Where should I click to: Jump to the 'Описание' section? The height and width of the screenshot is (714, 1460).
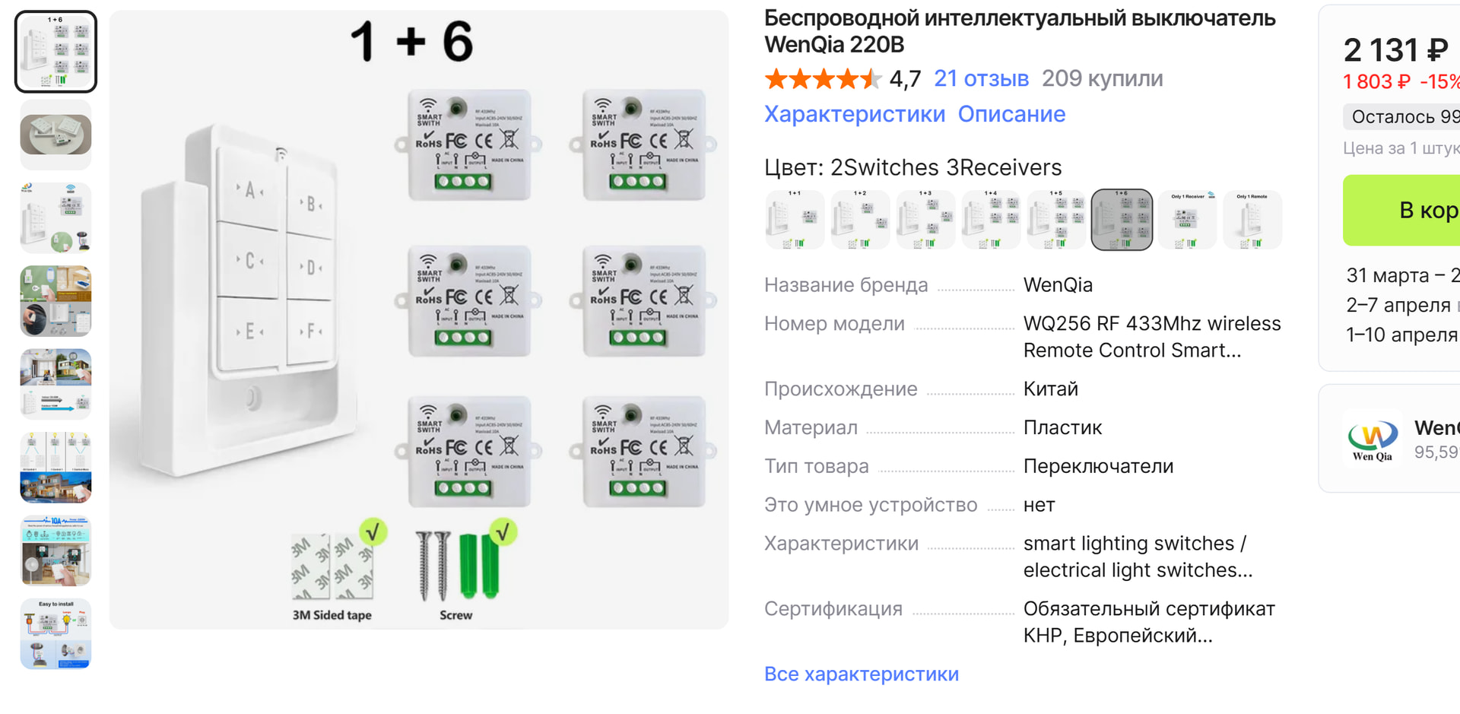1011,114
